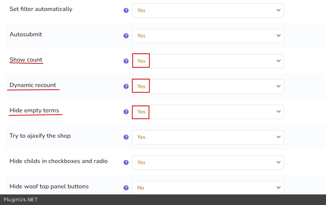Screen dimensions: 326x205
Task: Open the Show count select box
Action: (208, 61)
